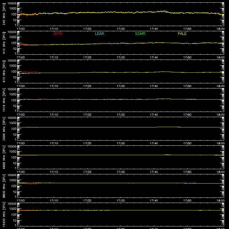Click 18:00 tick label under 8800 MHz plot

pos(220,201)
